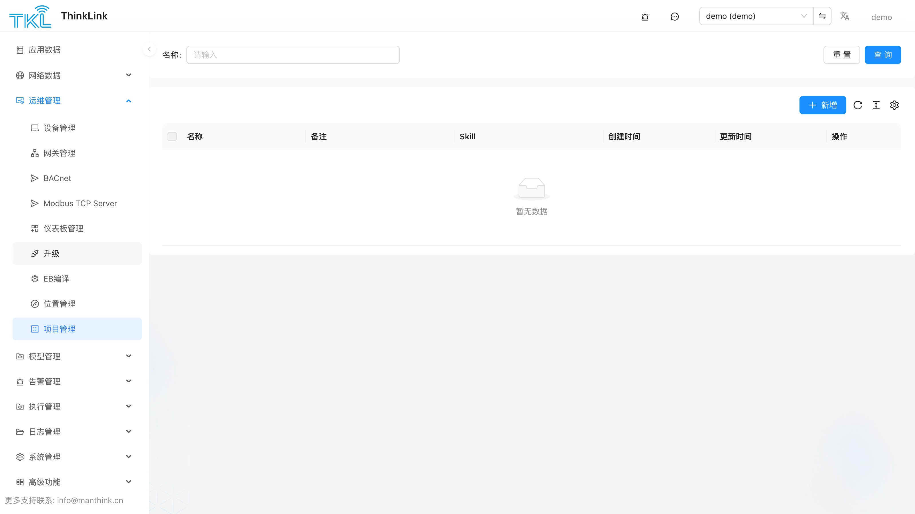Click the alarm icon for 告警管理
The image size is (915, 514).
[x=20, y=382]
